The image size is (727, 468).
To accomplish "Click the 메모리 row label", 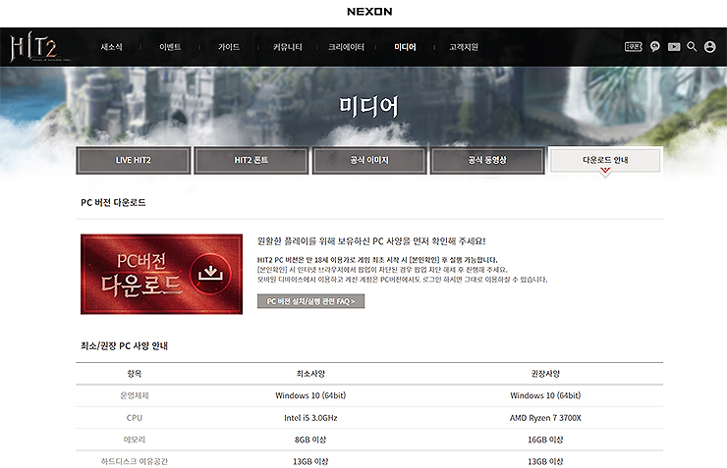I will pyautogui.click(x=135, y=440).
